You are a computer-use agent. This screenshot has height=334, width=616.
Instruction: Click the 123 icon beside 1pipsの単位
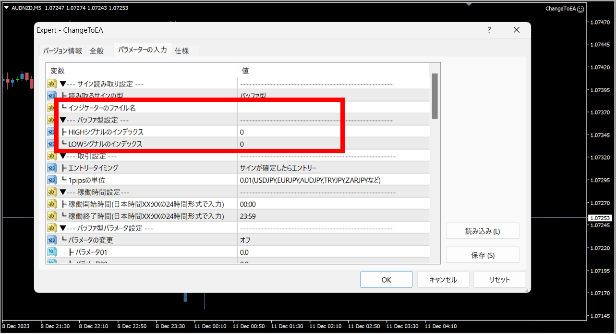pos(52,180)
